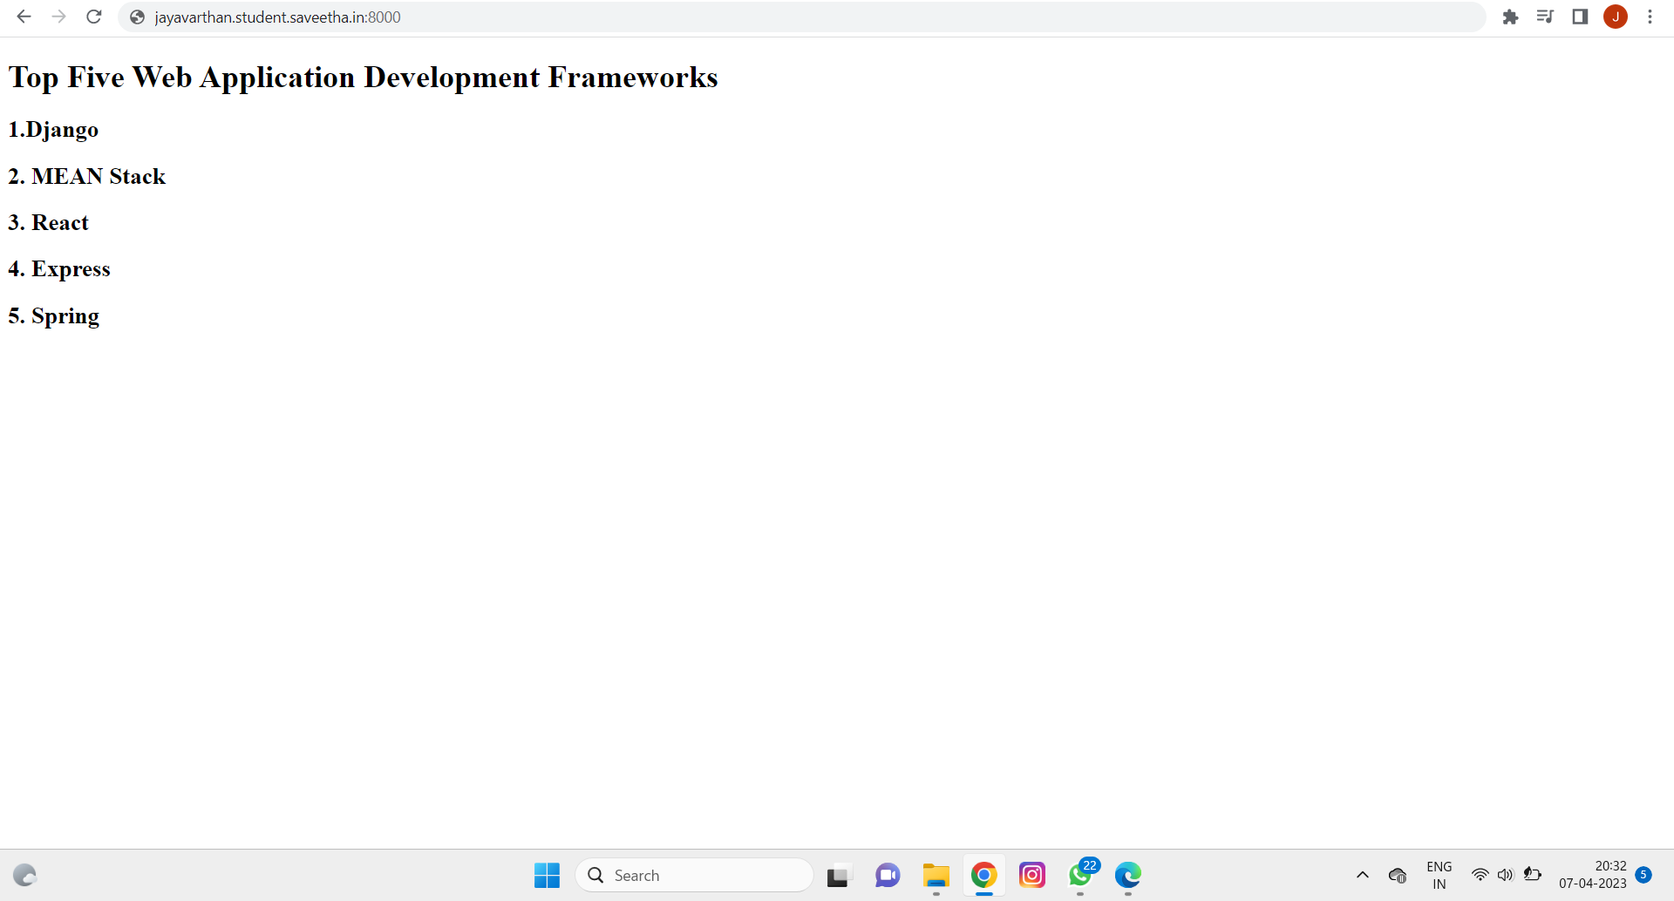Switch the ENG IN input language
Screen dimensions: 1674x901
tap(1439, 875)
